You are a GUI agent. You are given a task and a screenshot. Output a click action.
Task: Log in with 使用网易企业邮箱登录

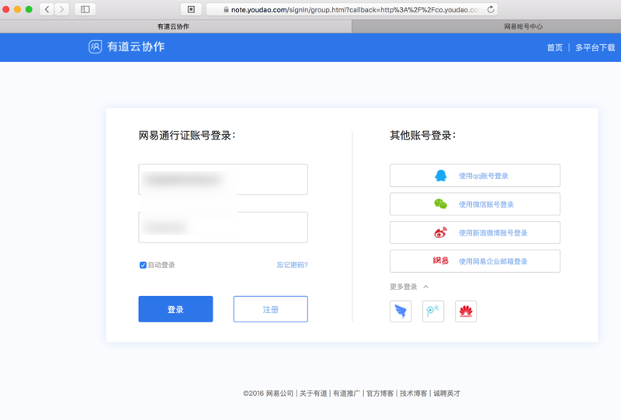click(x=475, y=261)
